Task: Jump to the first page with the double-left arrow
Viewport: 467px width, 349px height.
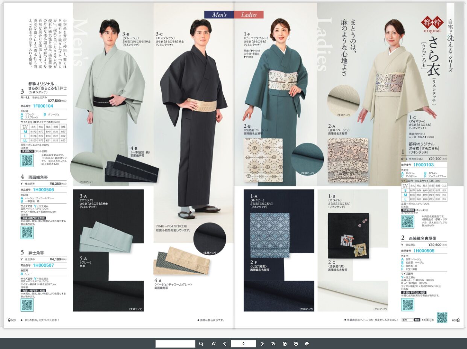Action: click(x=214, y=344)
